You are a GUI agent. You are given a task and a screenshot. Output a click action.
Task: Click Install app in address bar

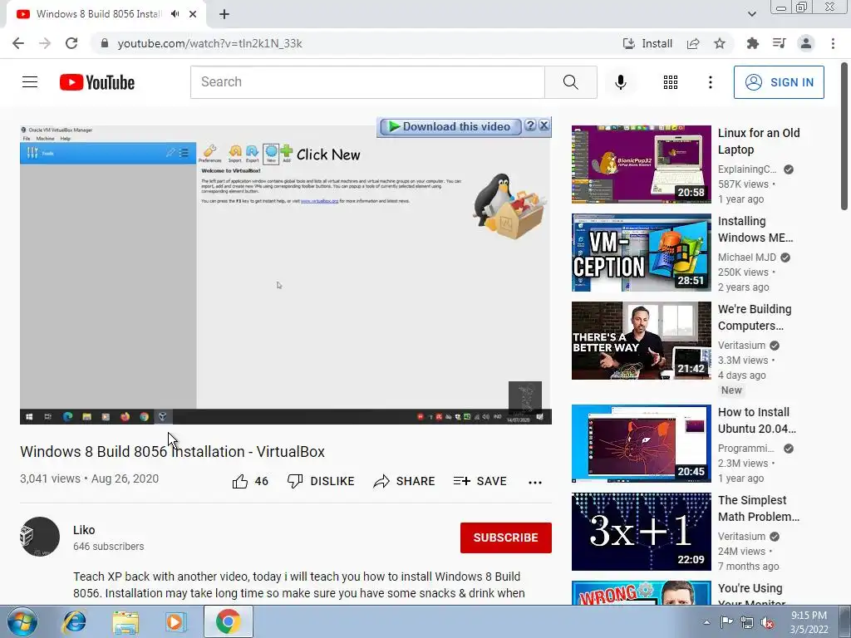647,43
